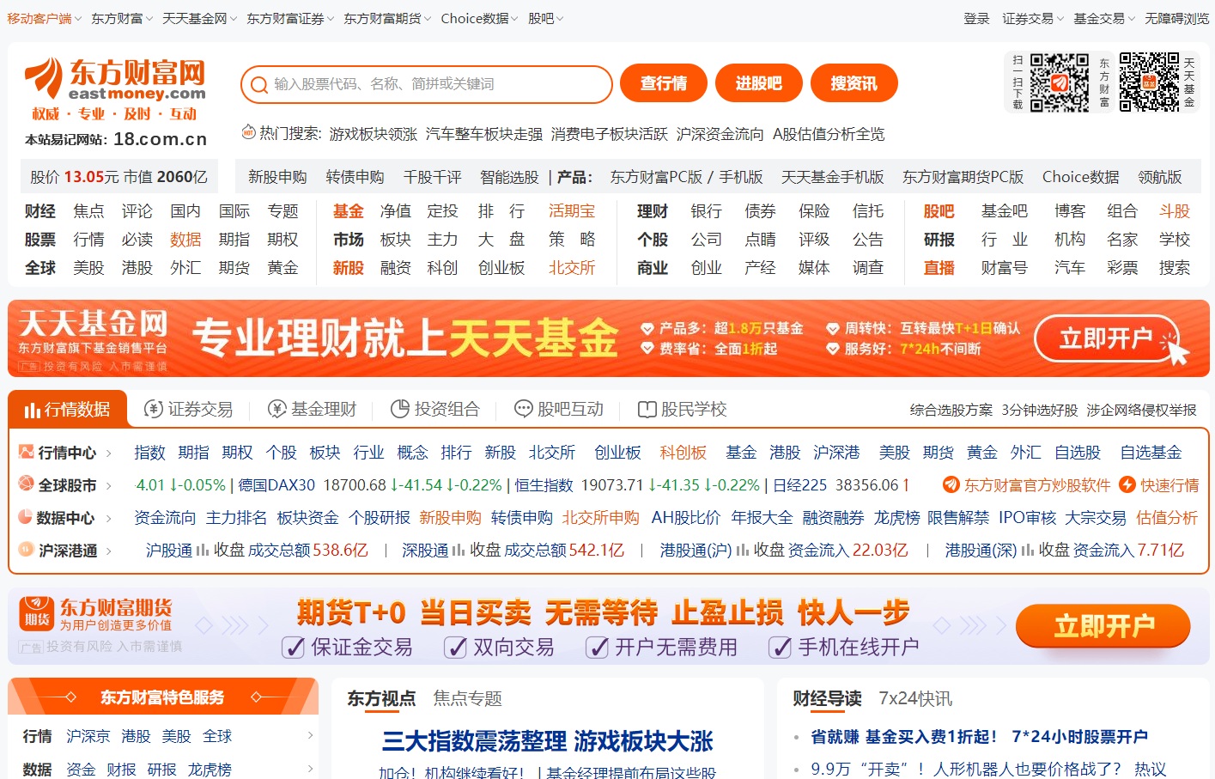Switch to the 证券交易 tab

(189, 410)
